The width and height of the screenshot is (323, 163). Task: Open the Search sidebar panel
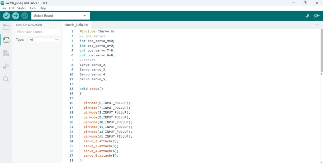click(6, 79)
